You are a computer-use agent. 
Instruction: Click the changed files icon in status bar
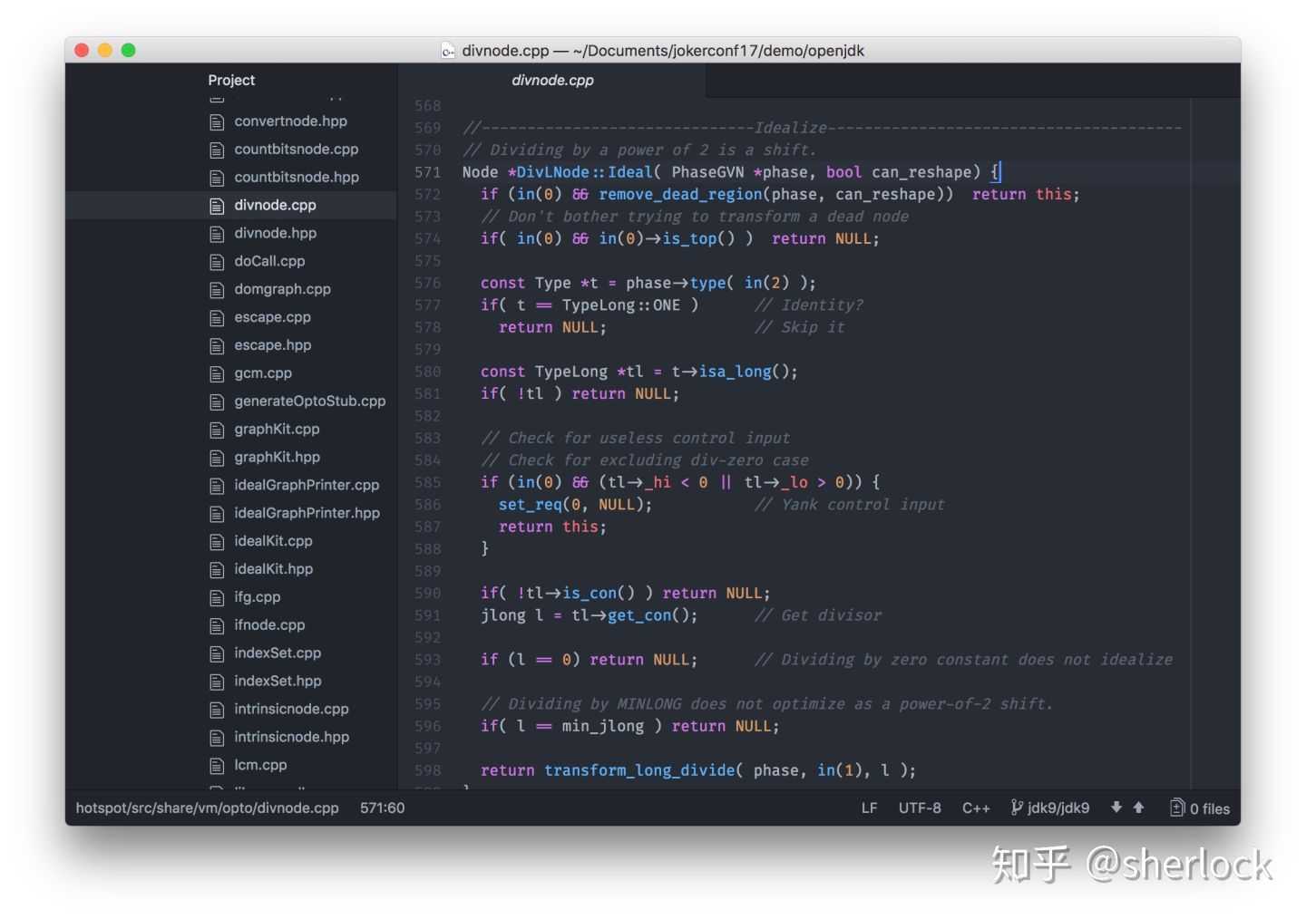(1177, 808)
